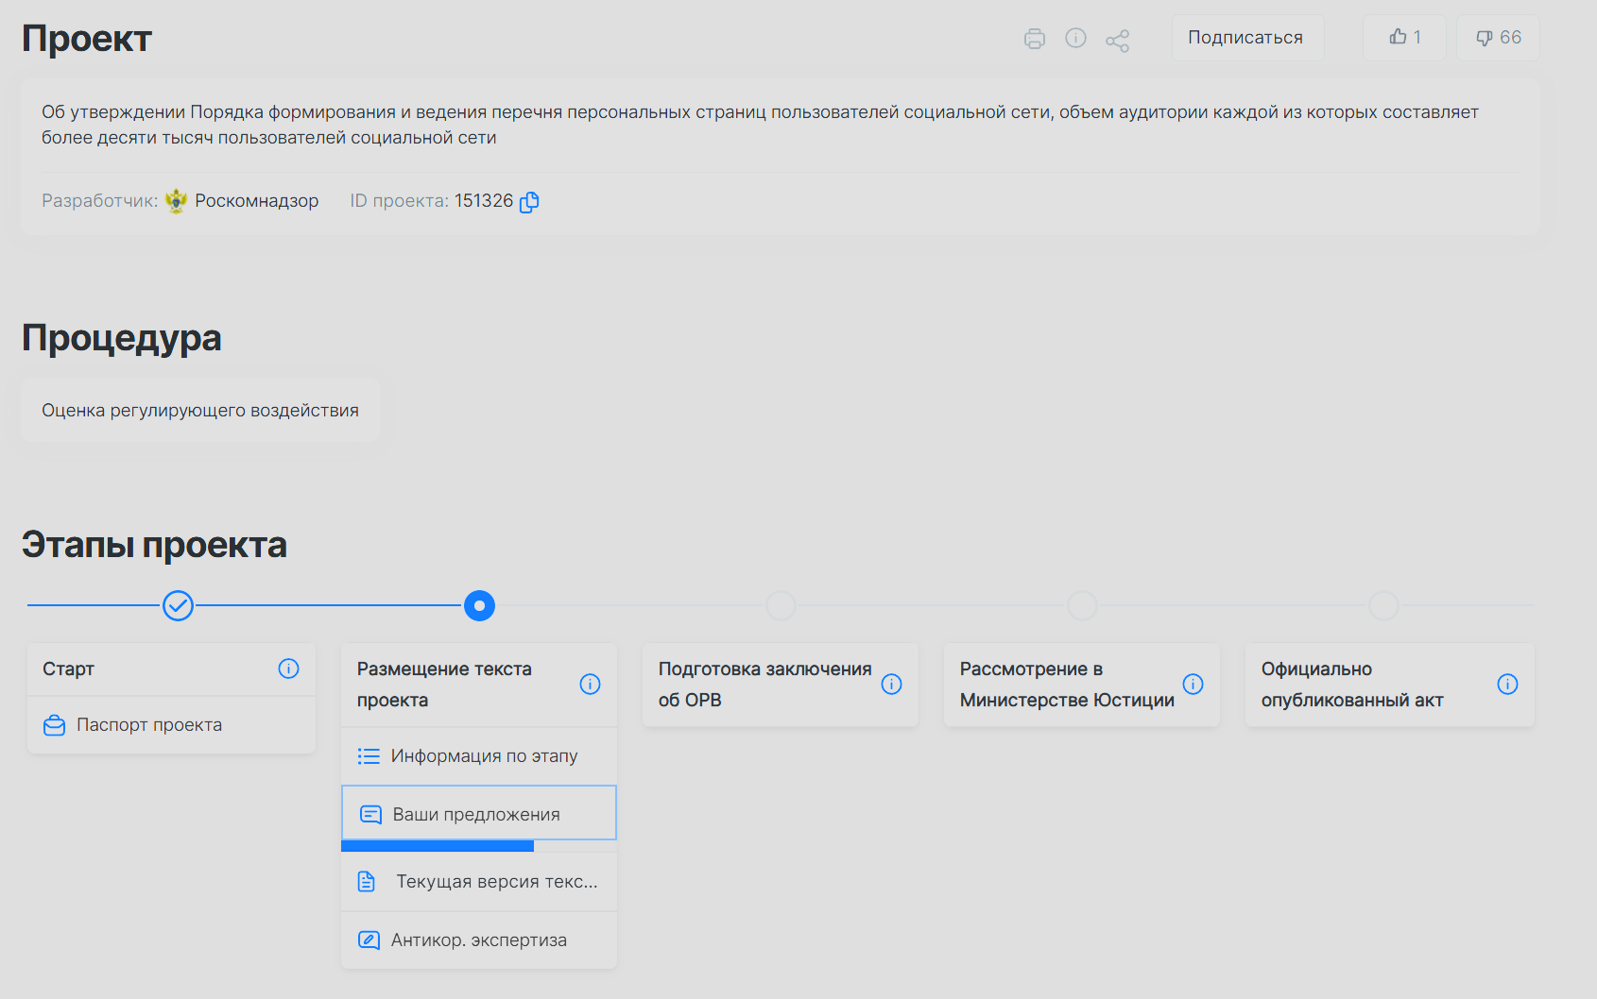Screen dimensions: 1597x999
Task: Click the Размещение текста проекта stage title
Action: coord(444,685)
